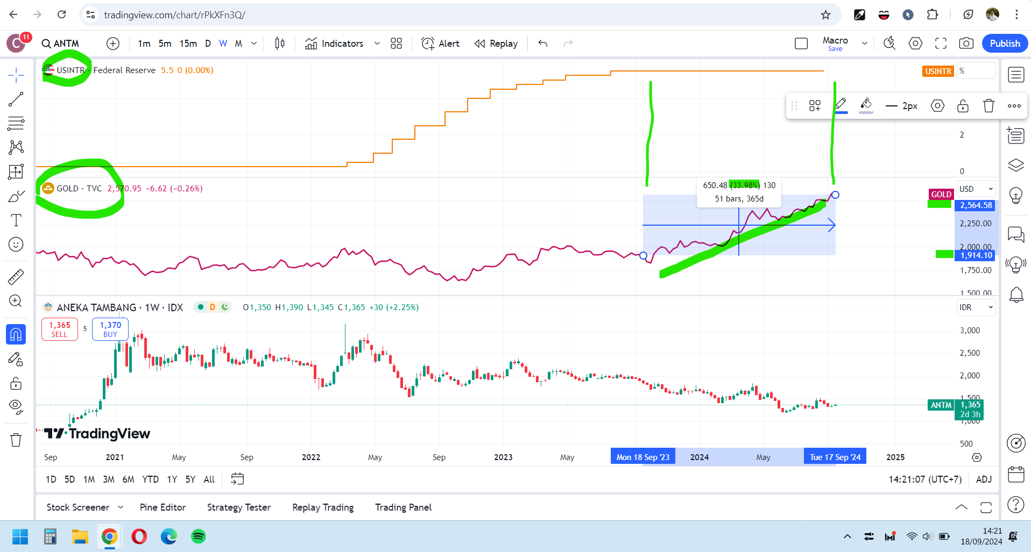Change the drawing background fill color
1031x552 pixels.
[866, 105]
